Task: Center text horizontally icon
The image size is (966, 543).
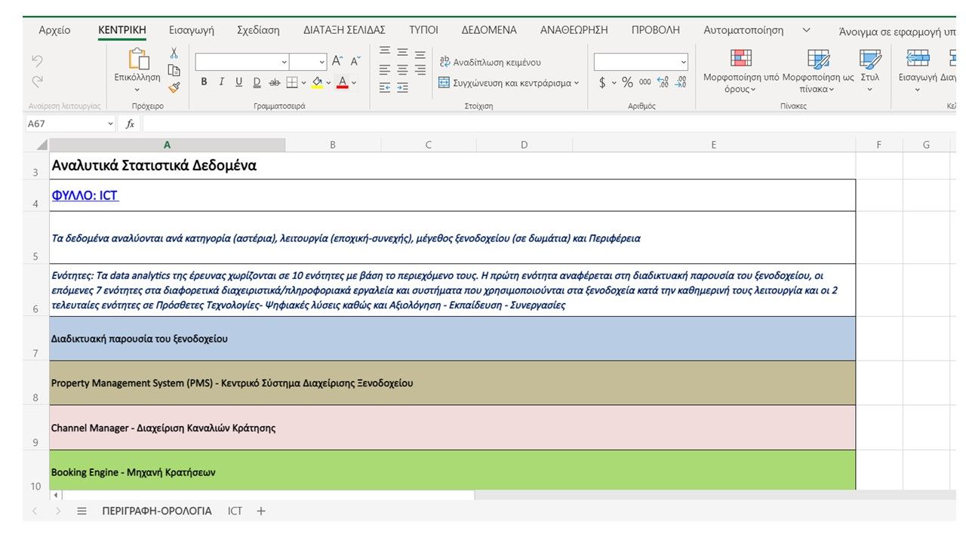Action: [403, 69]
